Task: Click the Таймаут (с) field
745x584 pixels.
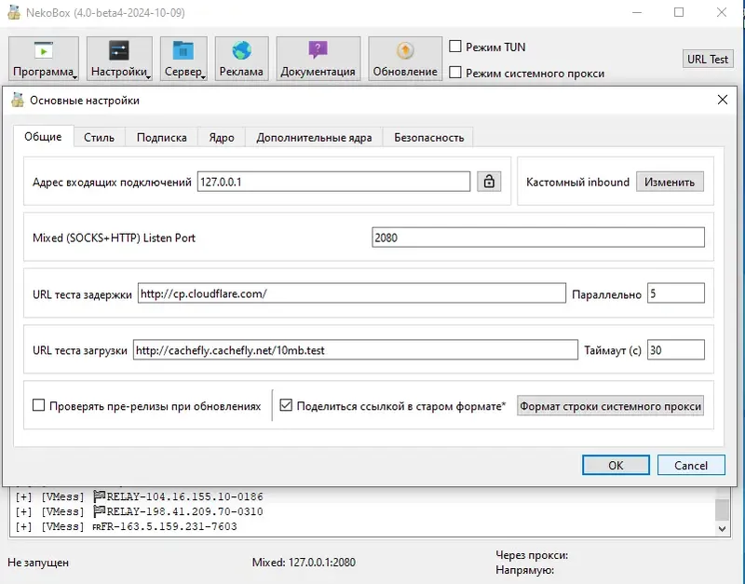Action: pyautogui.click(x=676, y=349)
